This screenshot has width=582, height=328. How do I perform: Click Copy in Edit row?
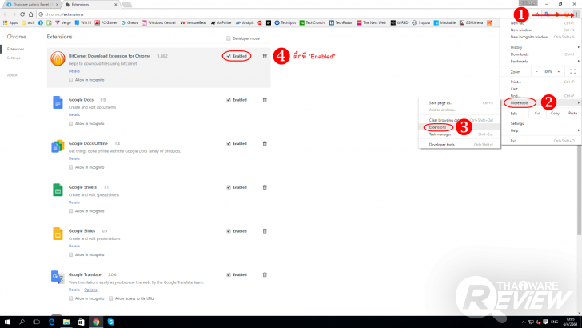coord(555,114)
